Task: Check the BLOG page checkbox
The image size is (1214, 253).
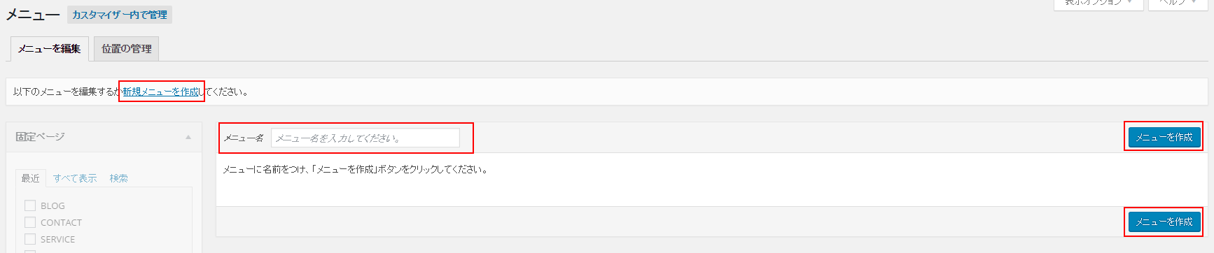Action: tap(30, 205)
